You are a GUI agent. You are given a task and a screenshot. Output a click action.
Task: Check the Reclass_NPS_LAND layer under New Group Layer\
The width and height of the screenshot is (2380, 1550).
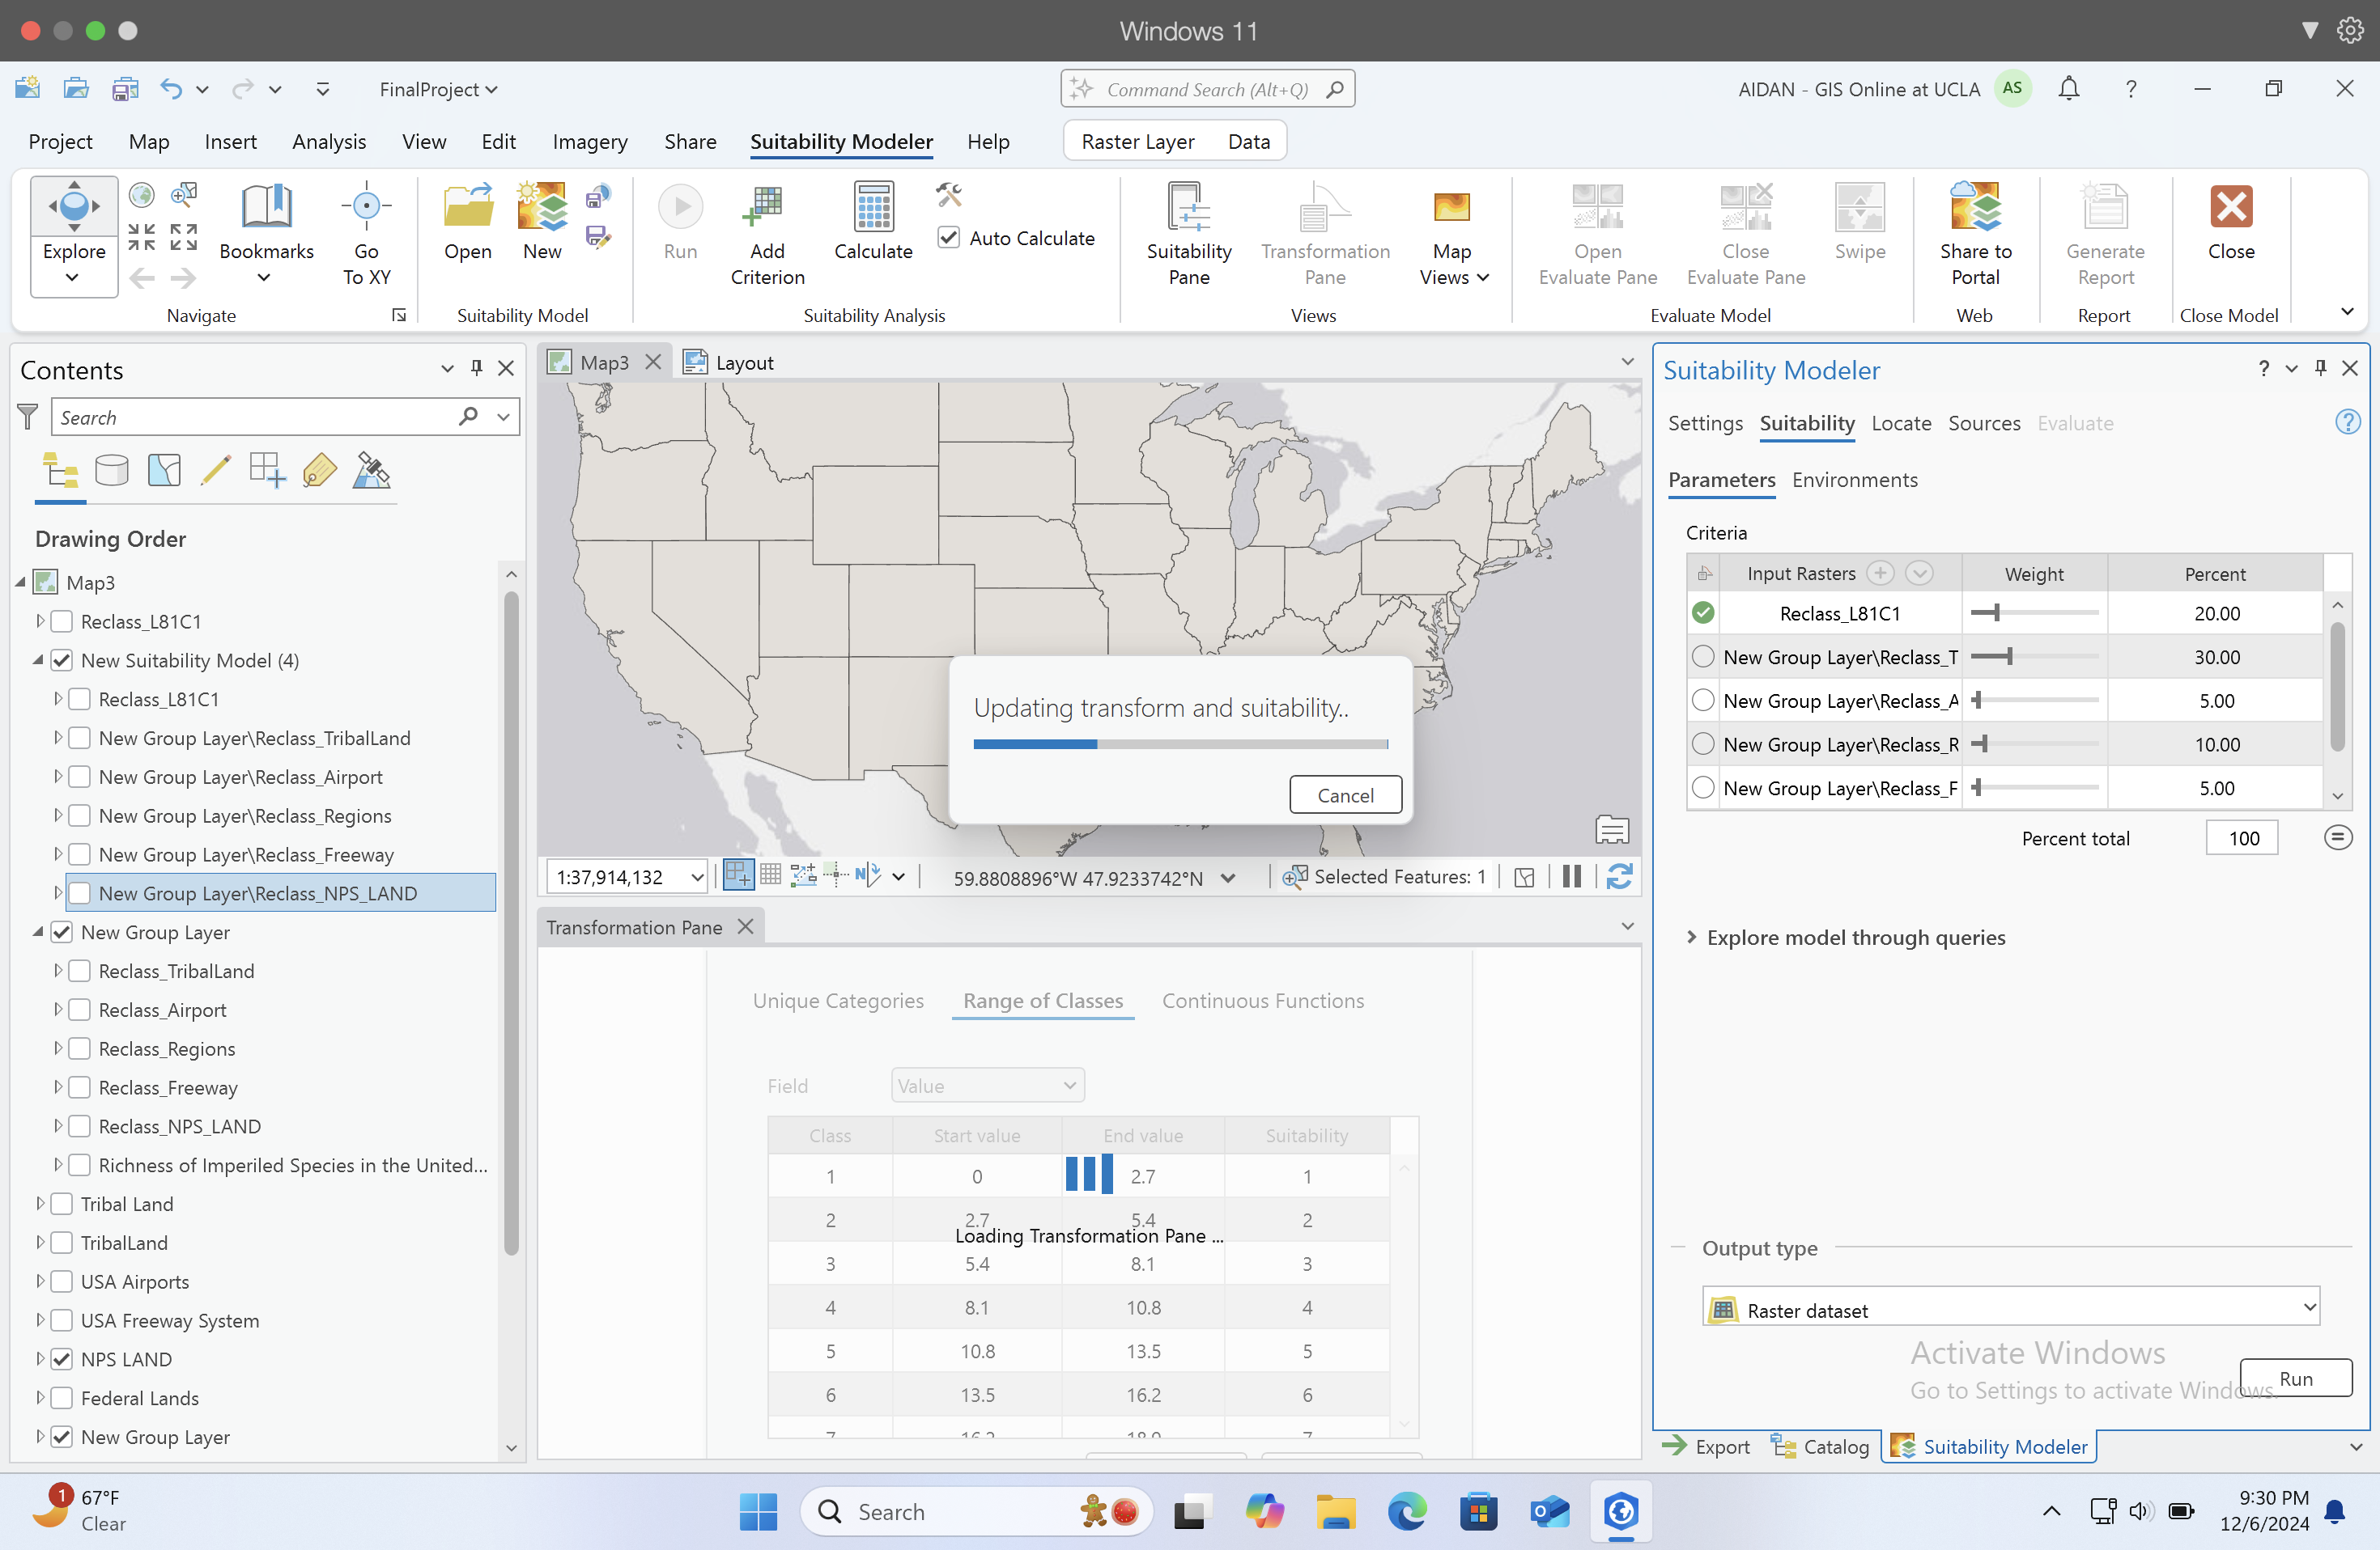click(80, 893)
